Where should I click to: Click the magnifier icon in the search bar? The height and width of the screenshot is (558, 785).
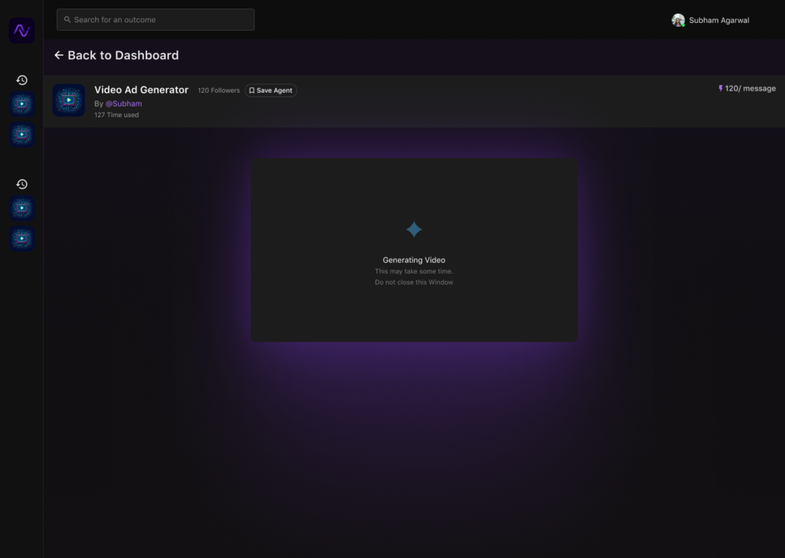[67, 20]
